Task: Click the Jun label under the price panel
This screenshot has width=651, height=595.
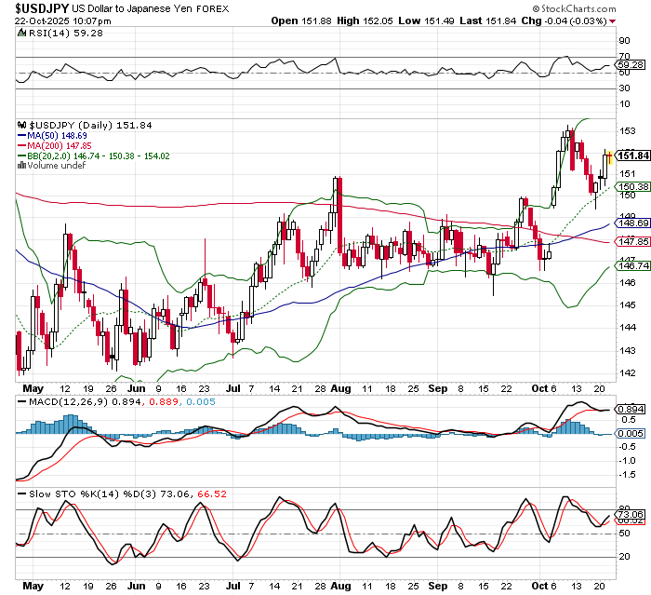Action: (x=136, y=389)
